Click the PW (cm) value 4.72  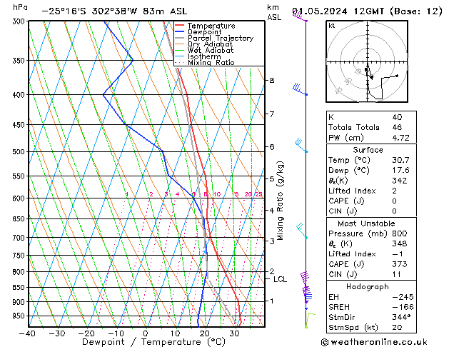tap(400, 138)
